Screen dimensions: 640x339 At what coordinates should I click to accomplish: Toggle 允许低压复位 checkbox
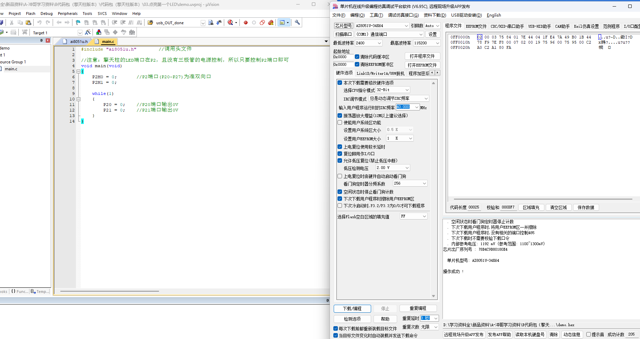[x=340, y=161]
